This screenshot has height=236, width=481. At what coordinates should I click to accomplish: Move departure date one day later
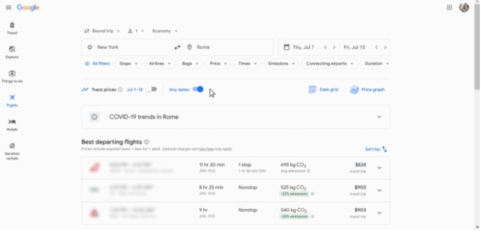click(x=334, y=47)
